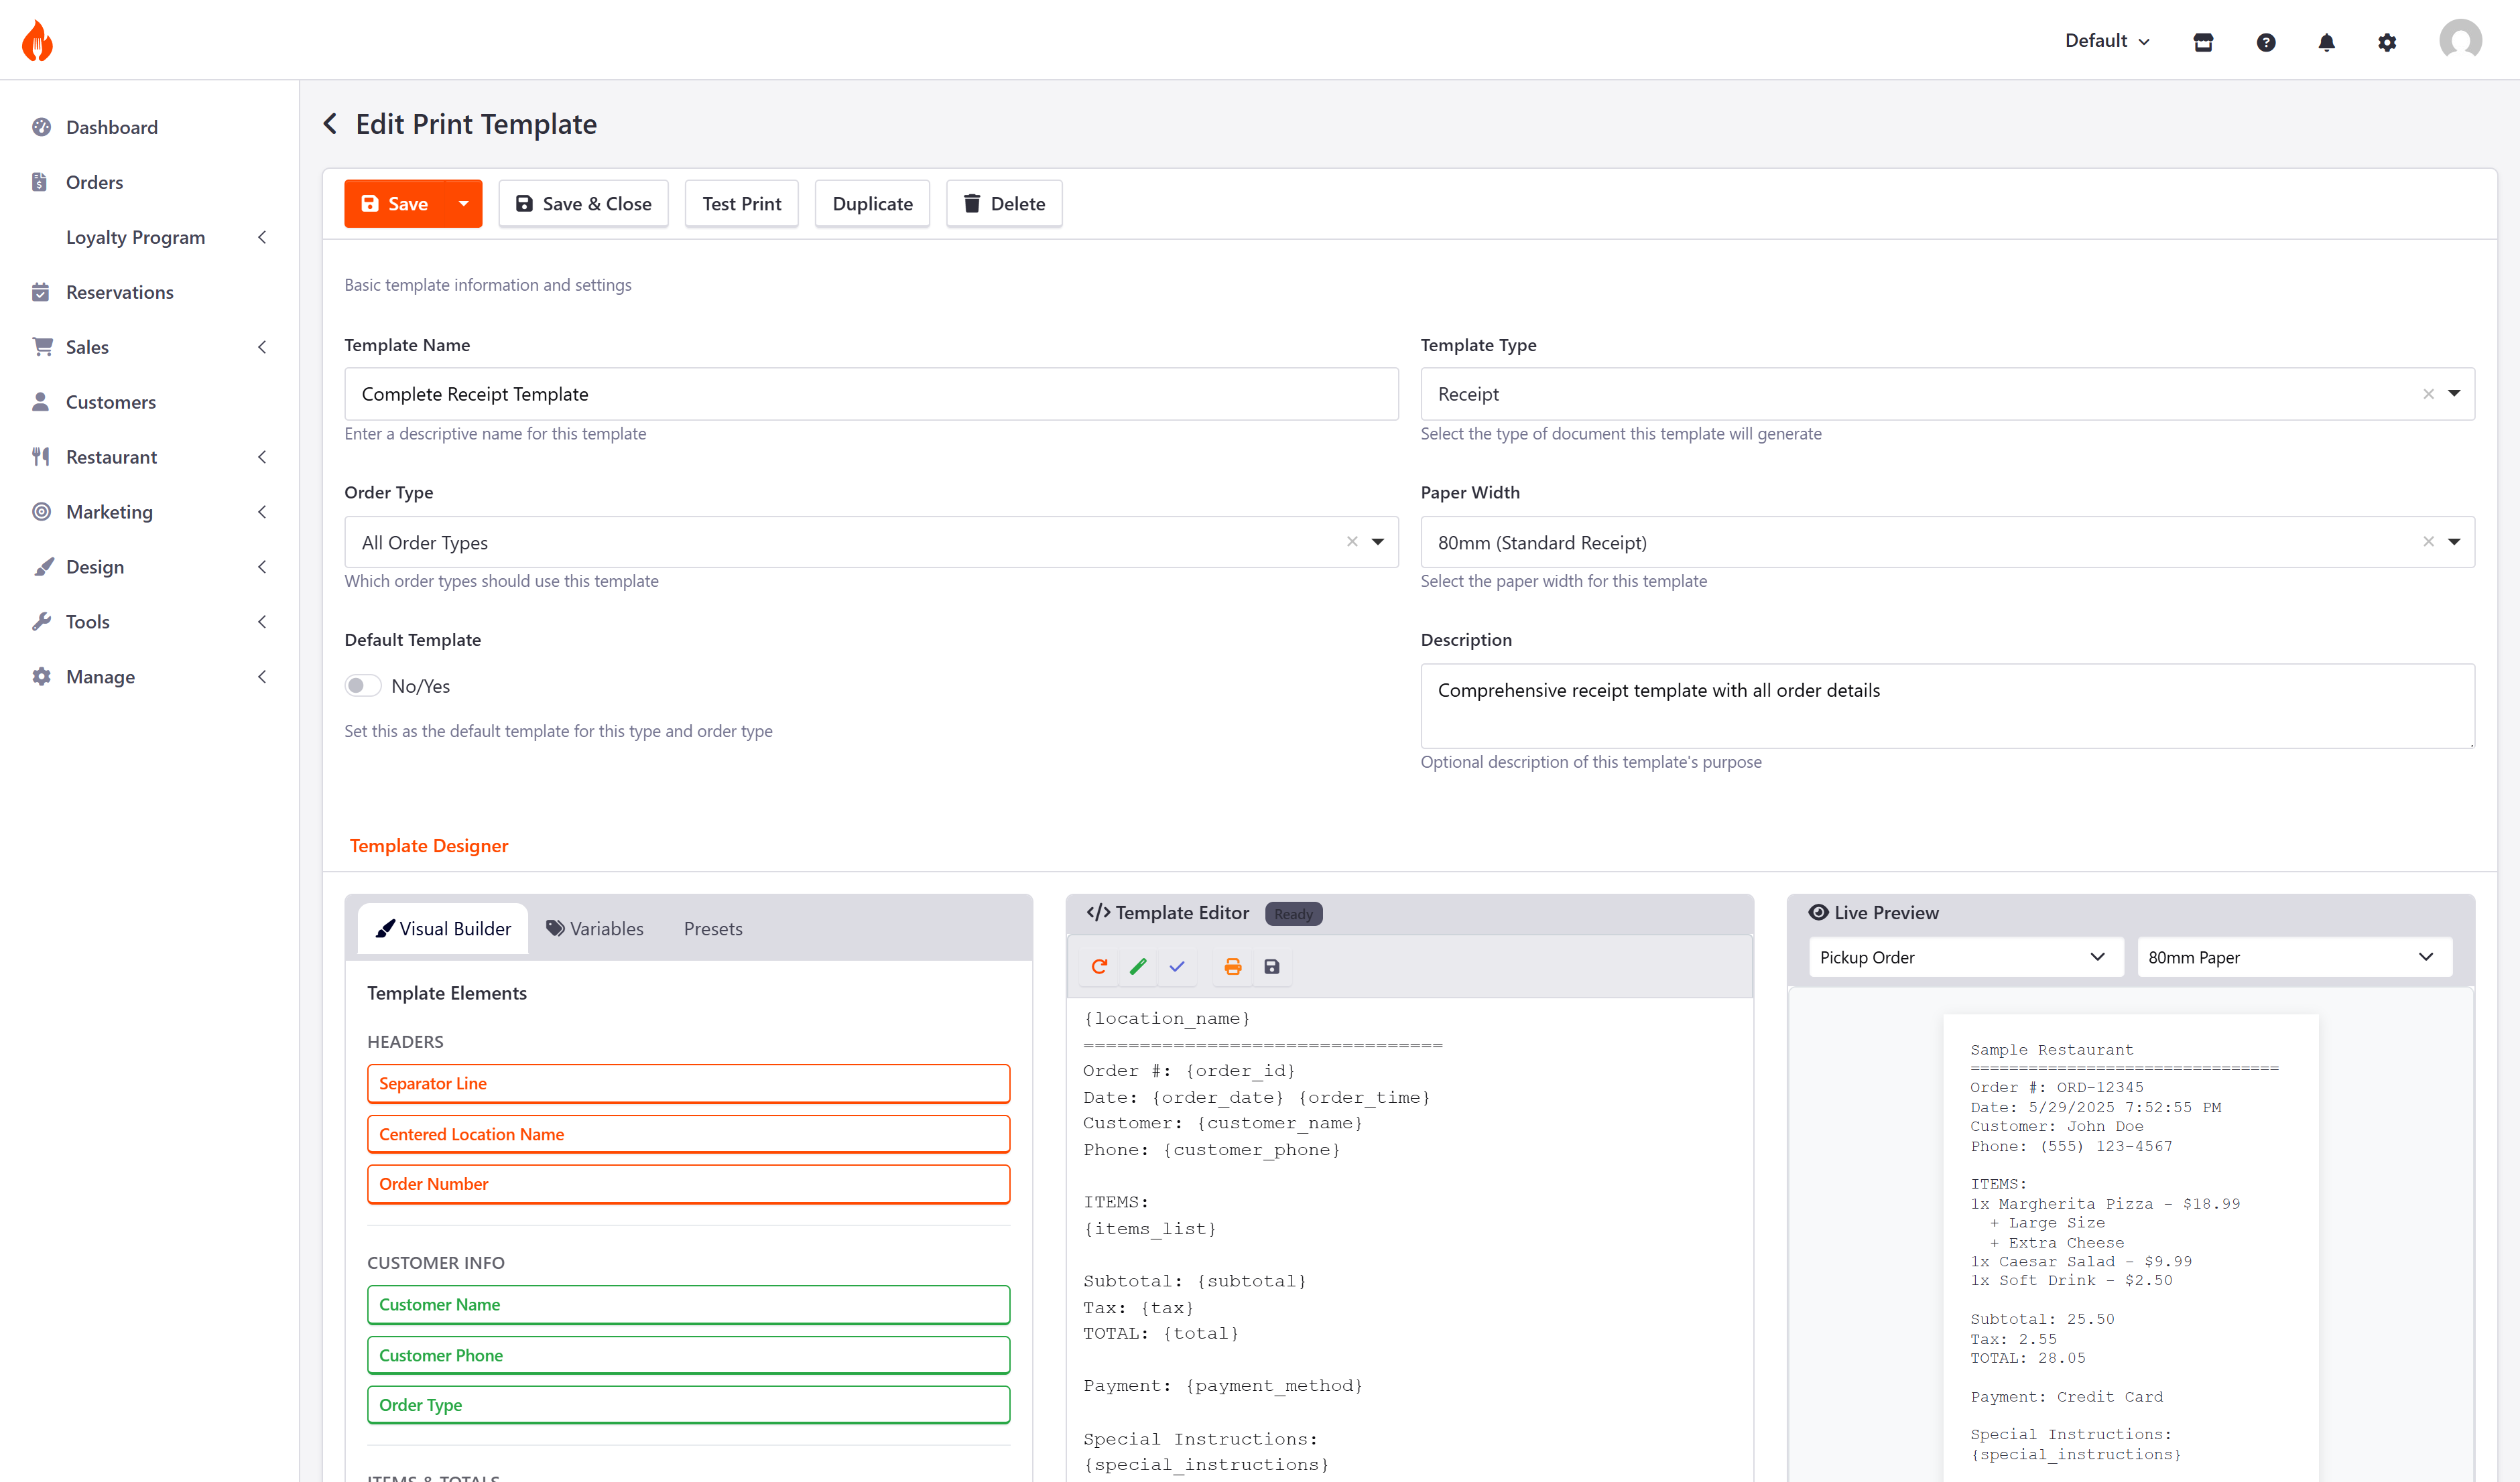Switch to the Presets tab
Image resolution: width=2520 pixels, height=1482 pixels.
coord(713,929)
